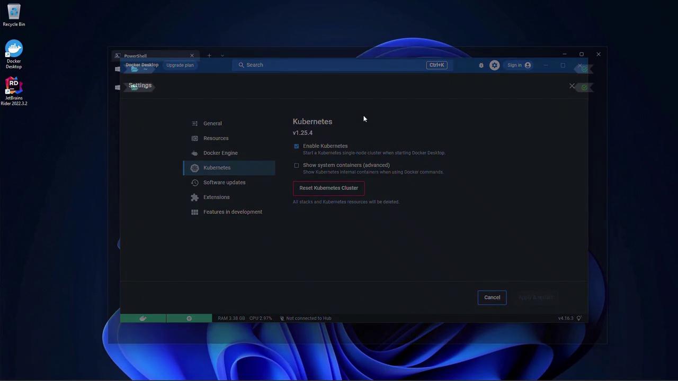
Task: Click the Kubernetes status icon in footer
Action: pyautogui.click(x=189, y=318)
